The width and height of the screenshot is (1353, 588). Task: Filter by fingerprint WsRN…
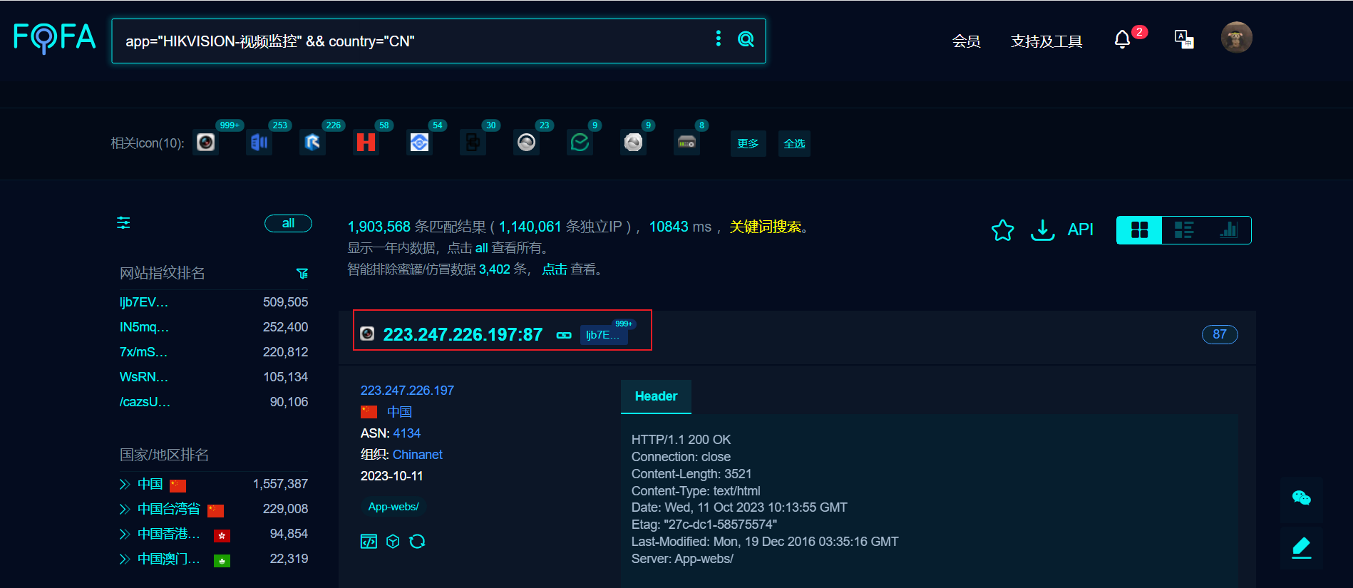click(144, 377)
